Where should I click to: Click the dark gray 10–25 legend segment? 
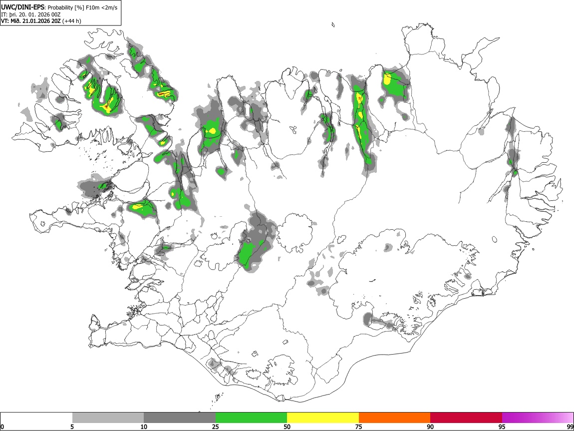click(x=180, y=418)
